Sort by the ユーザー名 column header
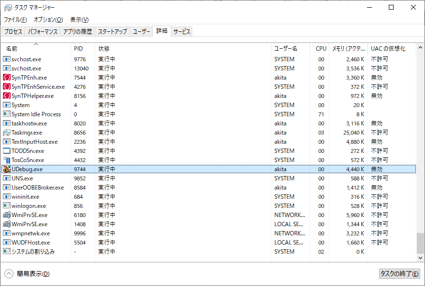Image resolution: width=425 pixels, height=286 pixels. pyautogui.click(x=290, y=48)
